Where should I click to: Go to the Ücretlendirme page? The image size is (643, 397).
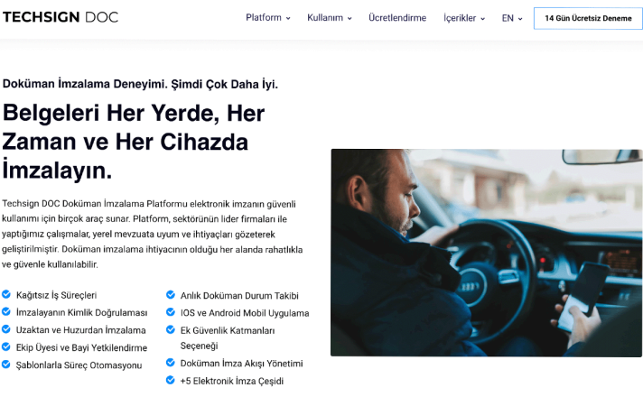[x=397, y=18]
